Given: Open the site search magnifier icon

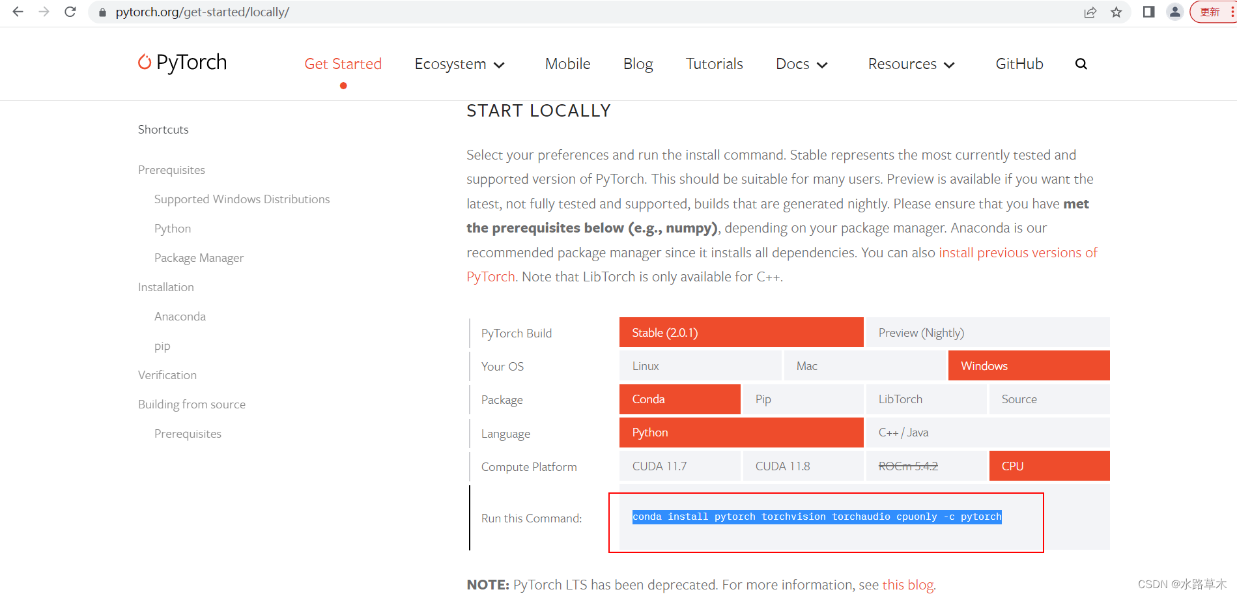Looking at the screenshot, I should 1081,64.
